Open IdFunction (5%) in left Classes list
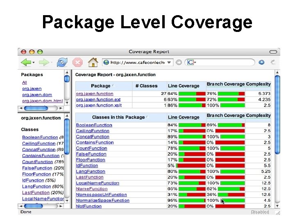This screenshot has height=221, width=295. tap(33, 180)
